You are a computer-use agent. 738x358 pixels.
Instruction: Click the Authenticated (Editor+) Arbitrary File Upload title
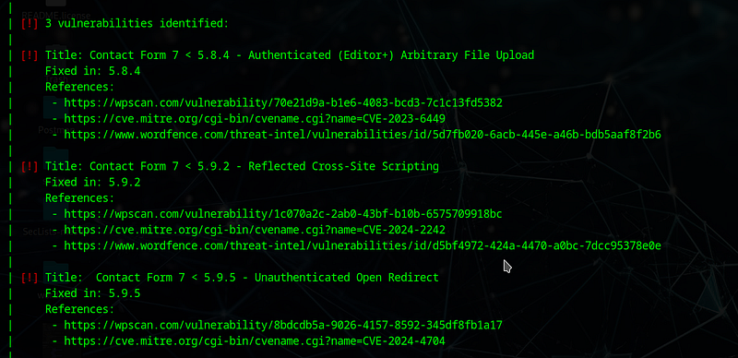(290, 55)
